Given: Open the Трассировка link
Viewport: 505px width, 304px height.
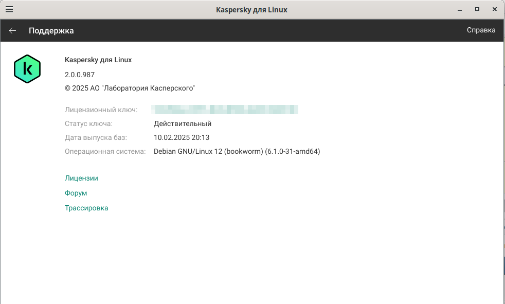Looking at the screenshot, I should pyautogui.click(x=86, y=208).
